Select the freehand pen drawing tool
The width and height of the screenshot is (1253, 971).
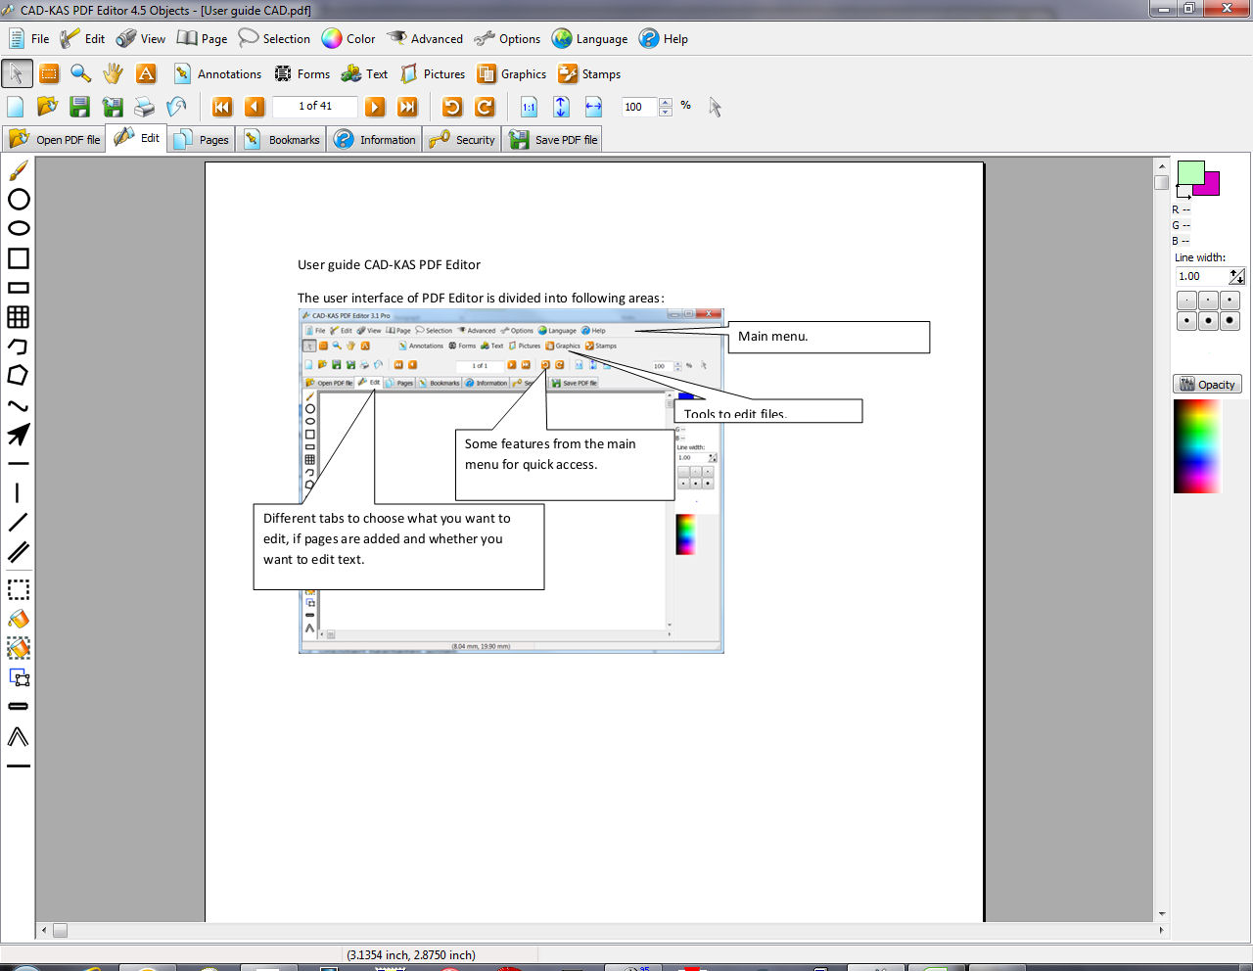(x=17, y=171)
